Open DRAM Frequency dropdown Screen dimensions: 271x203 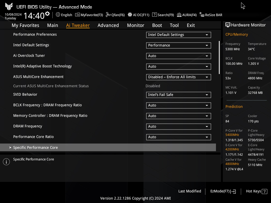click(179, 127)
